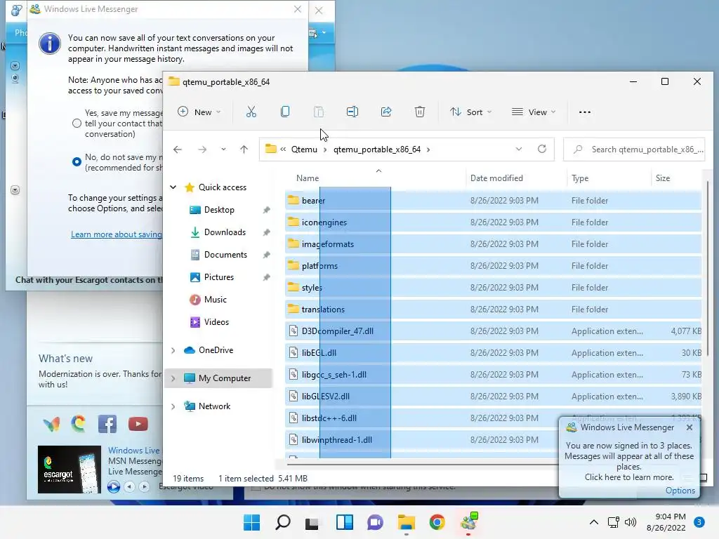Open the clock and date panel
This screenshot has height=539, width=719.
(x=666, y=522)
